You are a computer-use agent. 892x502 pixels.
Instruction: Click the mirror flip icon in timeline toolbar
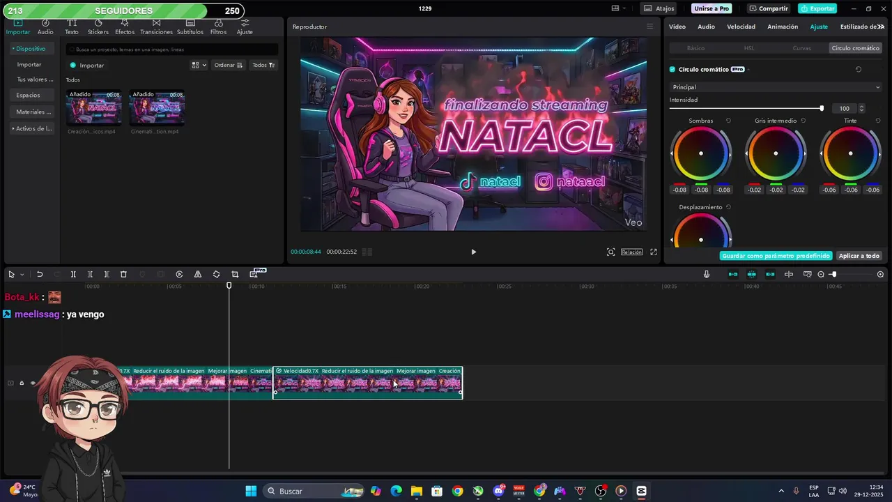coord(198,275)
